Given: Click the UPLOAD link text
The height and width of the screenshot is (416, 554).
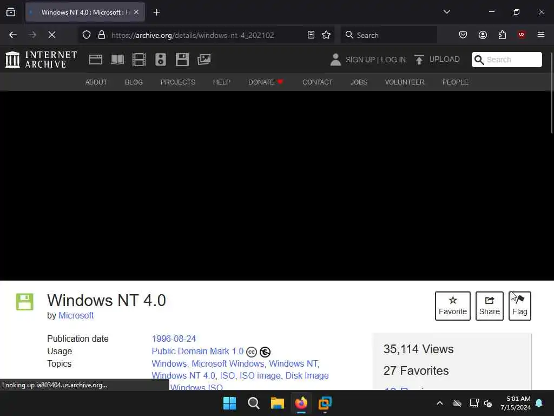Looking at the screenshot, I should pos(445,59).
